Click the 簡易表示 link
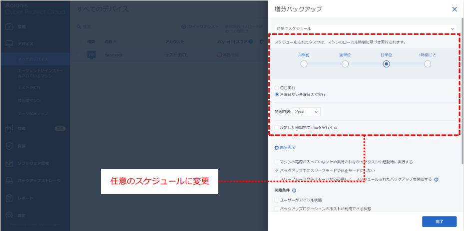This screenshot has width=464, height=231. [x=287, y=148]
